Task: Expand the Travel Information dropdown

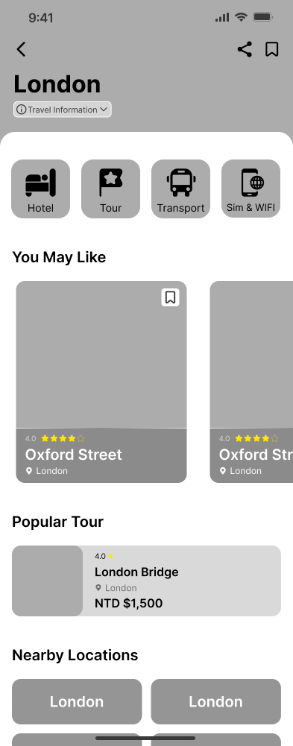Action: 63,110
